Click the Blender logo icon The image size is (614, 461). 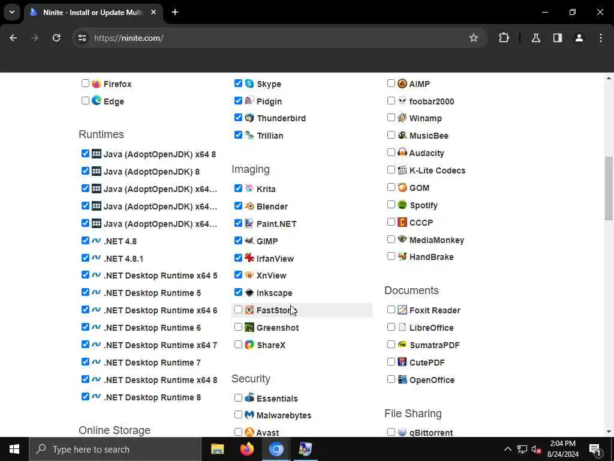point(249,206)
